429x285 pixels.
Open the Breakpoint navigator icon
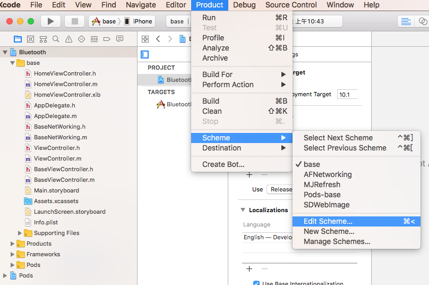pyautogui.click(x=107, y=39)
